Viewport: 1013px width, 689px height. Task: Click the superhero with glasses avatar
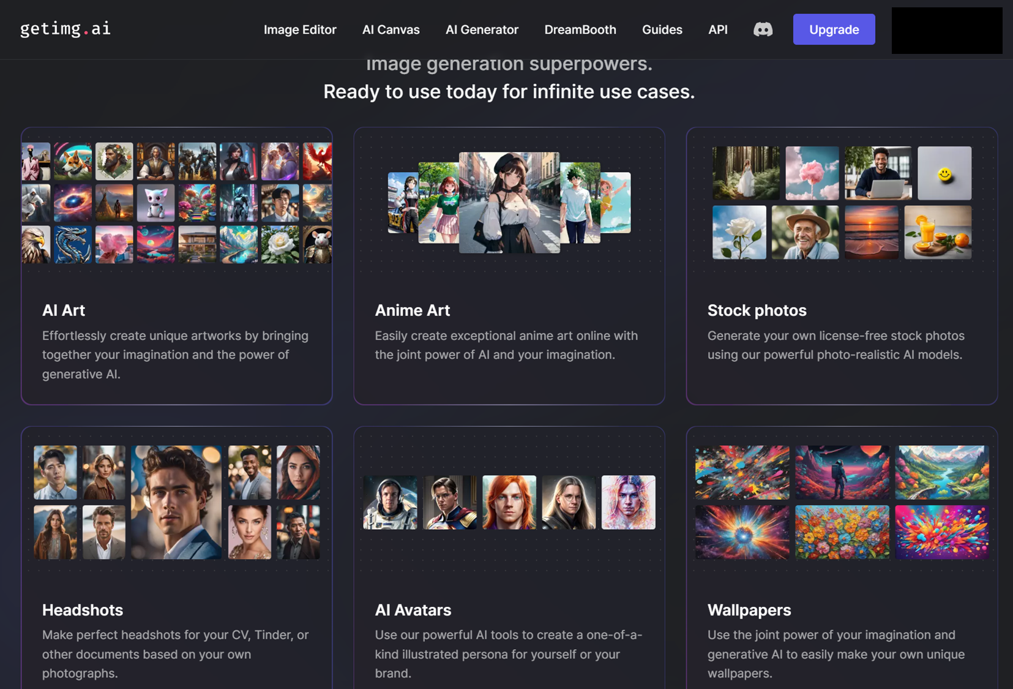click(450, 502)
